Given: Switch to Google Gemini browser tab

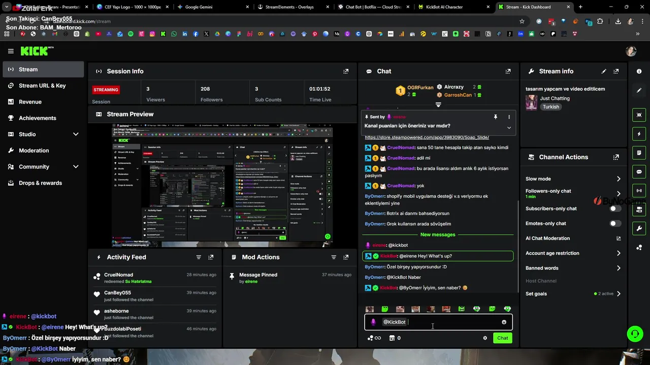Looking at the screenshot, I should tap(212, 7).
